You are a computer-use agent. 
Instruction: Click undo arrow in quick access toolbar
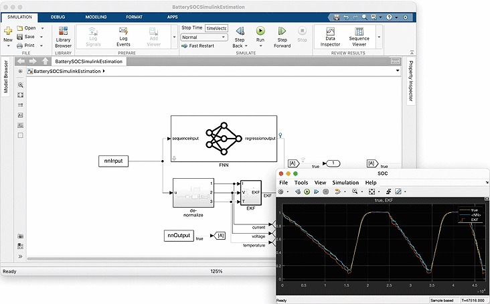(346, 17)
